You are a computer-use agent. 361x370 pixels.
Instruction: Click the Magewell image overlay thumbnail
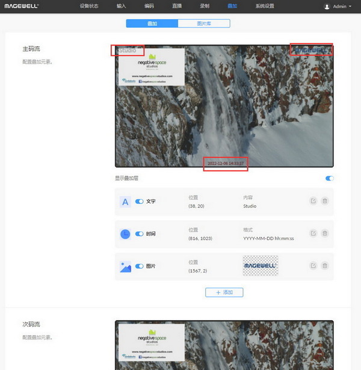260,265
